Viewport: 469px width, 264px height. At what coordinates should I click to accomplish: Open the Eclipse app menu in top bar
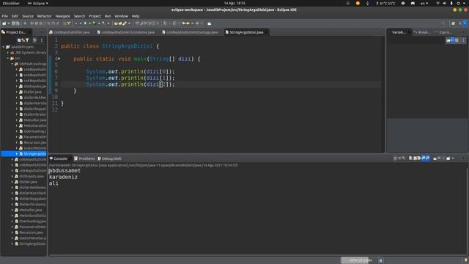38,3
